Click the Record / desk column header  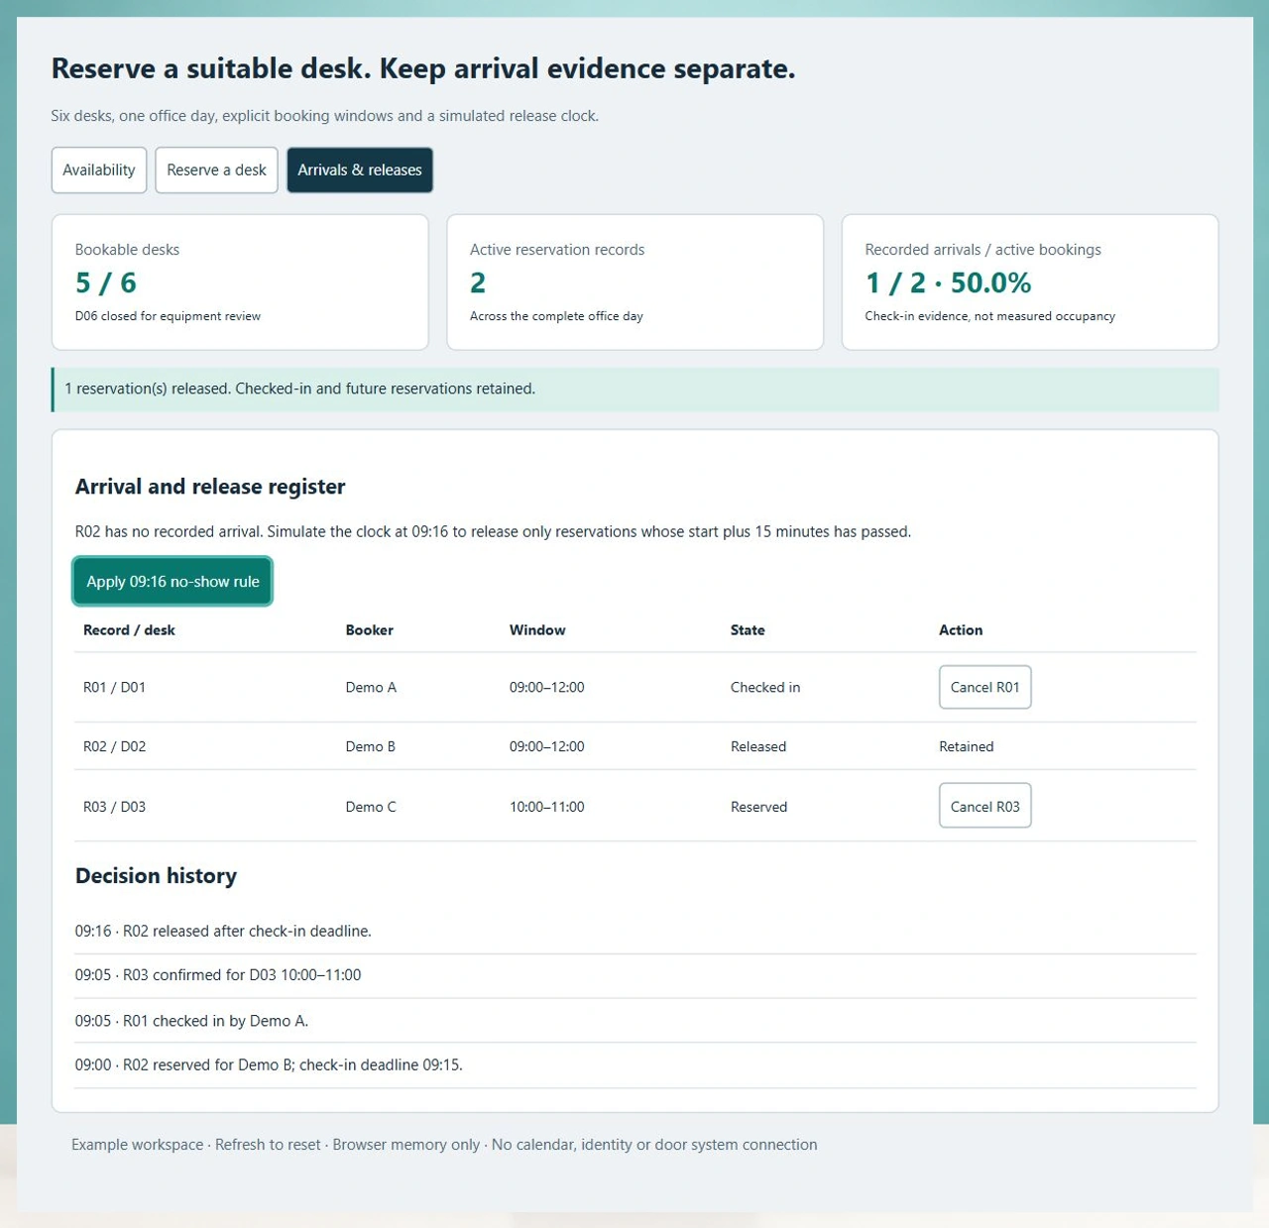pos(129,630)
